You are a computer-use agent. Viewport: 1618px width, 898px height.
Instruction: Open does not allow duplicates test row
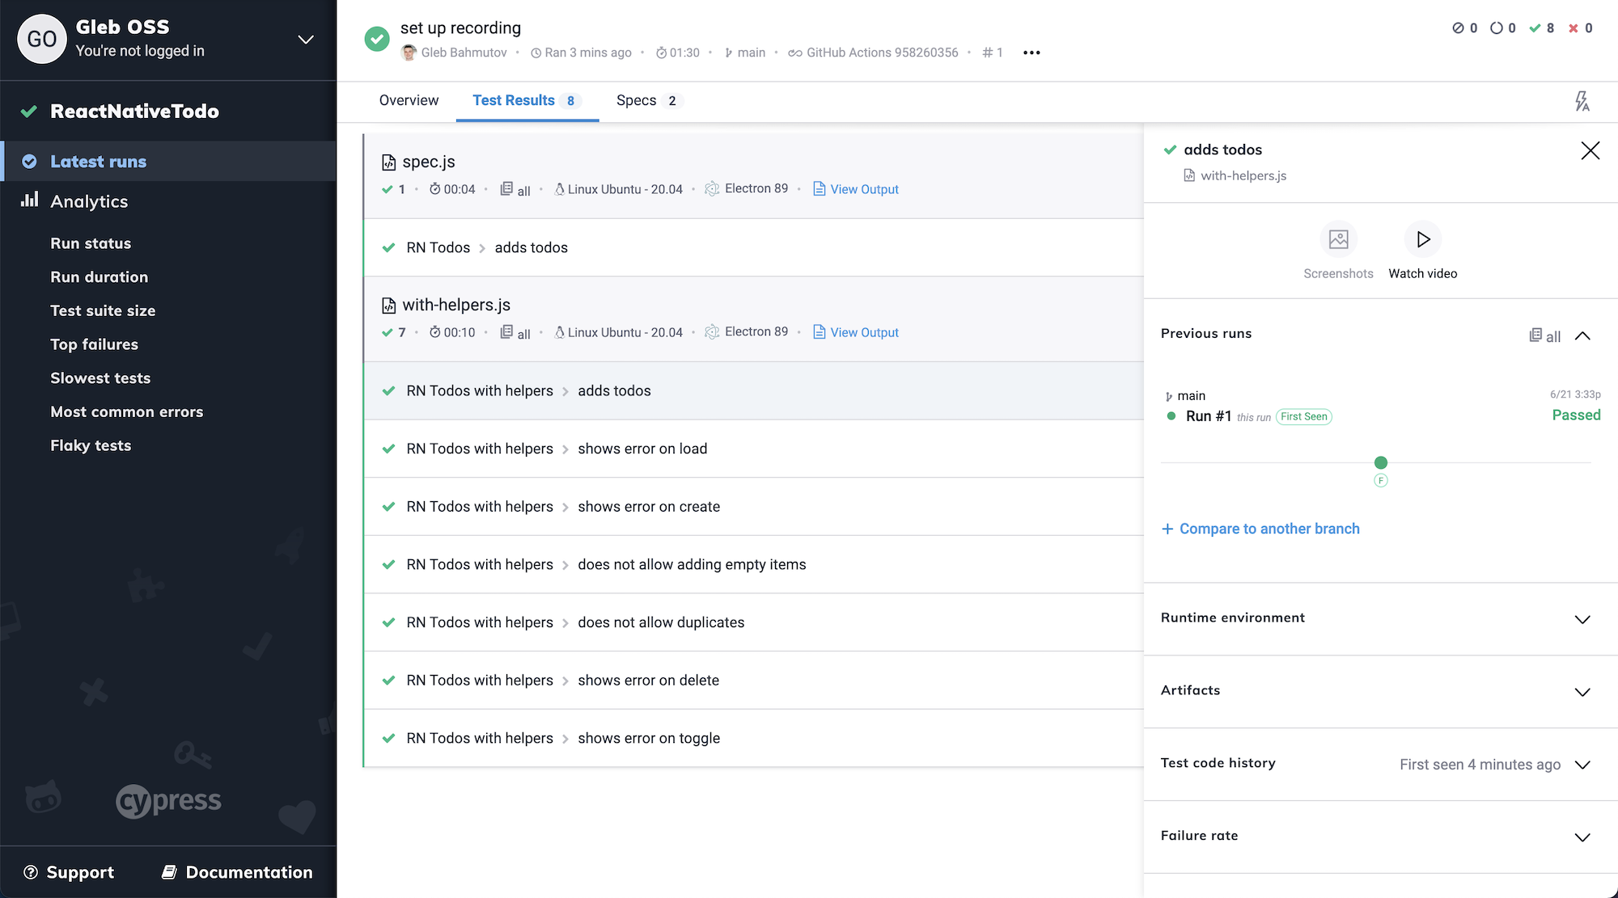(x=753, y=622)
